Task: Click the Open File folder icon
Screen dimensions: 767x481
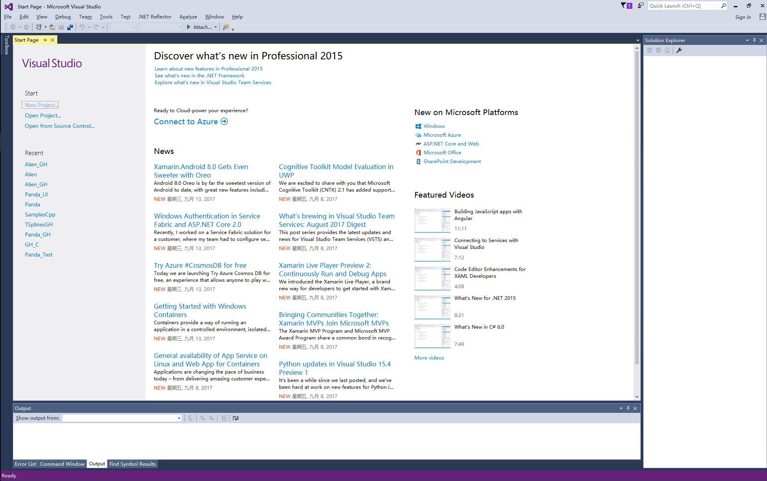Action: [x=52, y=27]
